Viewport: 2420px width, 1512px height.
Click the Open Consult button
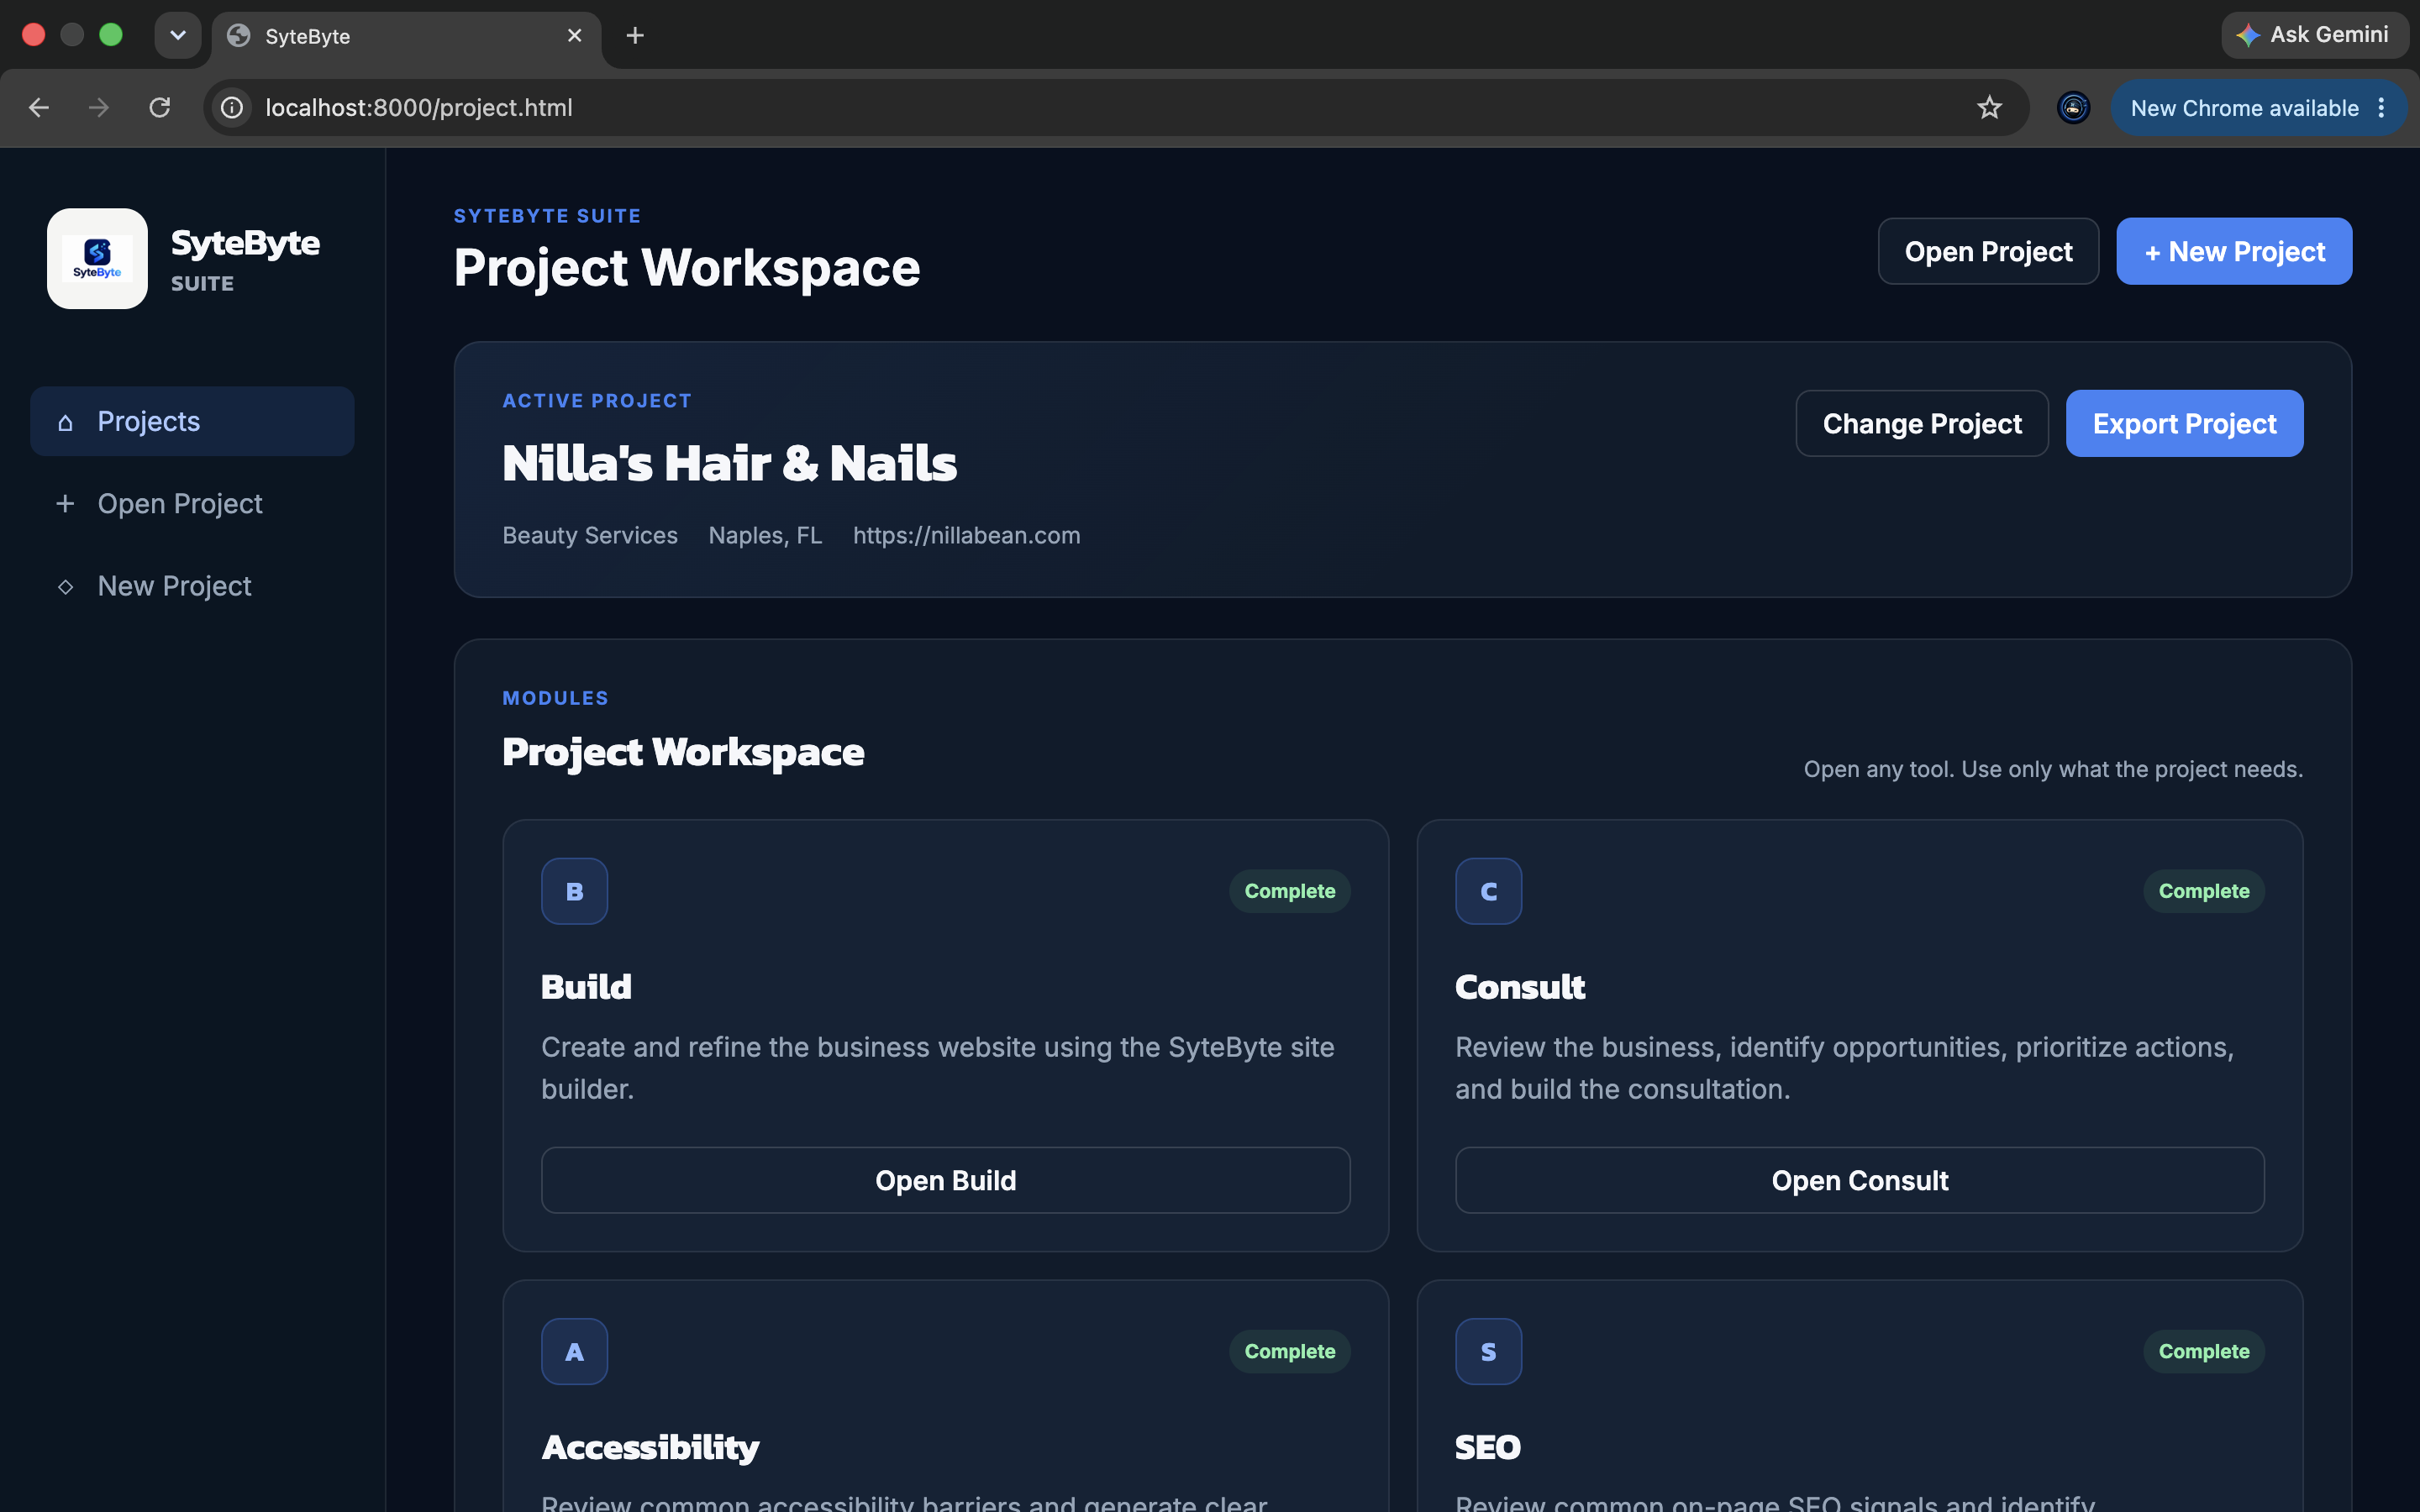point(1859,1180)
